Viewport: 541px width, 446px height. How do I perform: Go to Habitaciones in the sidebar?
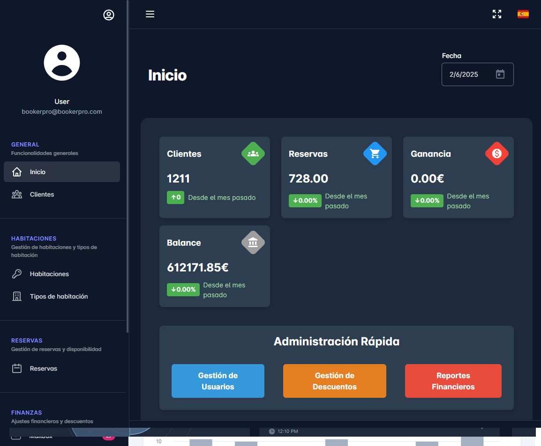49,274
